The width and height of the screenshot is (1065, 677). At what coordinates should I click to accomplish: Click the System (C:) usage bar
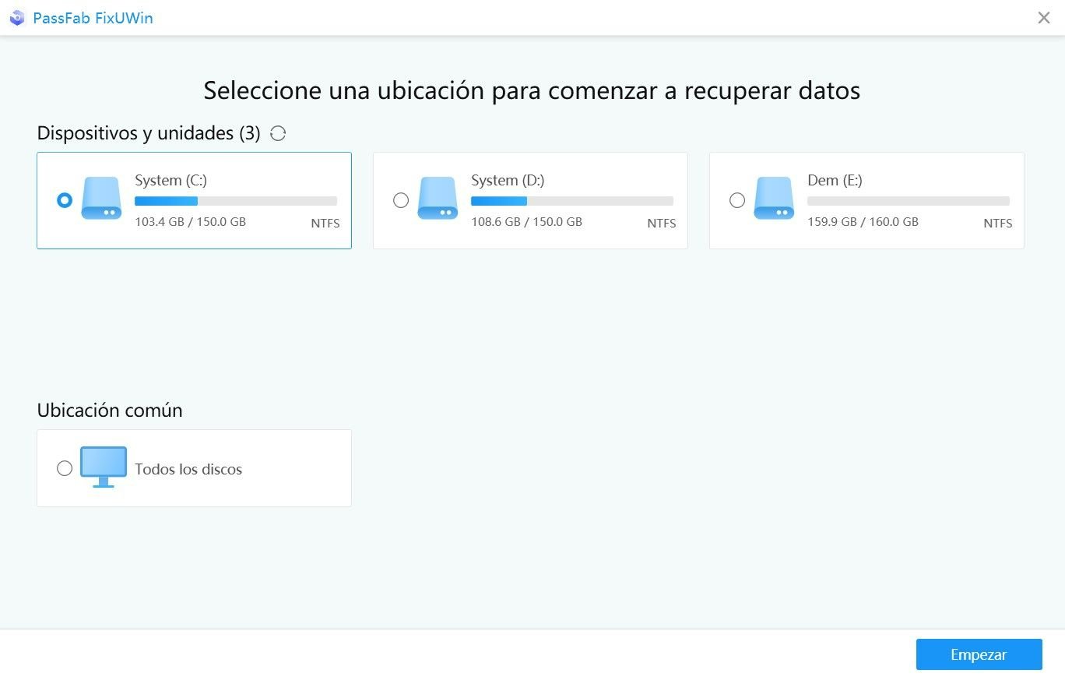coord(236,201)
